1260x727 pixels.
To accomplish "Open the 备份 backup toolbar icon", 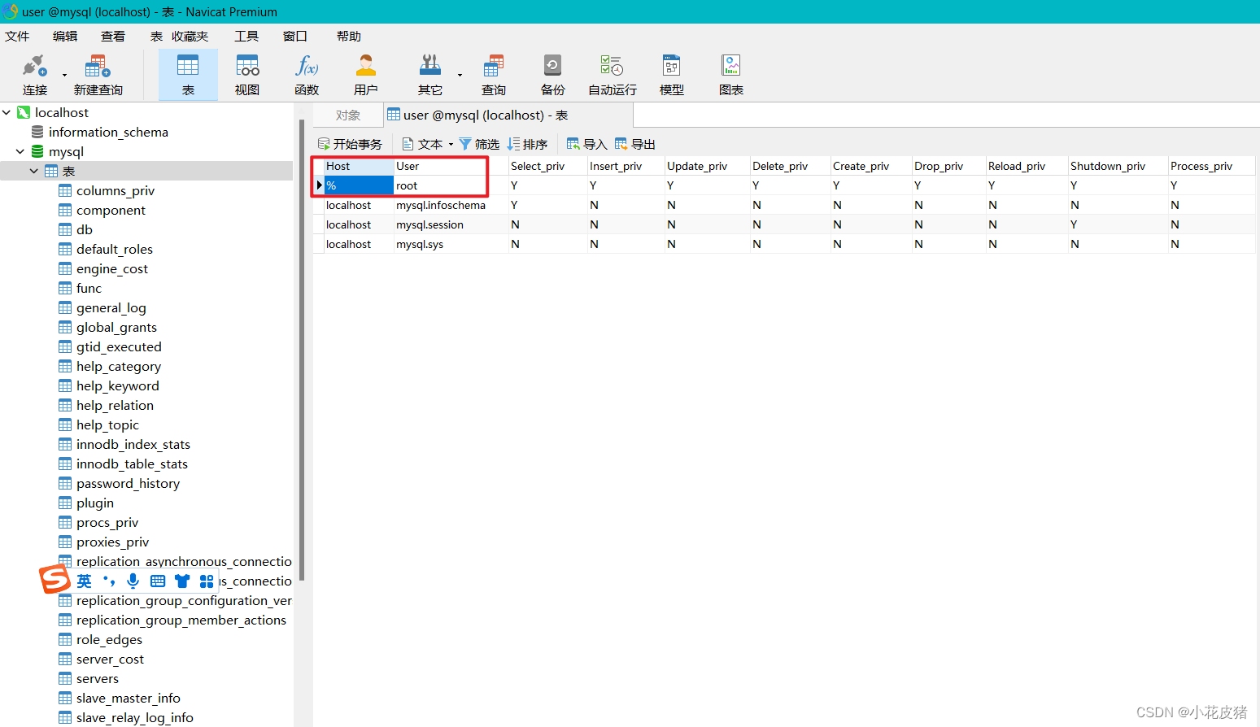I will (x=552, y=75).
